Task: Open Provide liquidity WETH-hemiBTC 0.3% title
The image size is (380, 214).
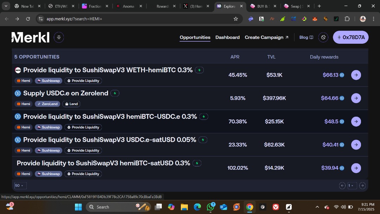Action: pyautogui.click(x=108, y=70)
